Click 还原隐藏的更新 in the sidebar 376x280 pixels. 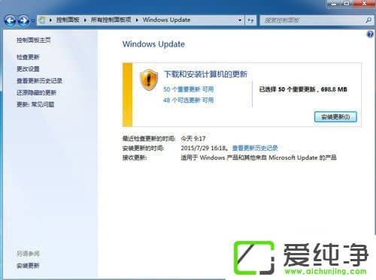click(36, 92)
